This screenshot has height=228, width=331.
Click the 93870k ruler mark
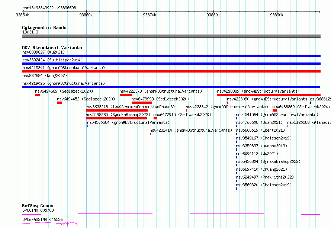tap(150, 15)
